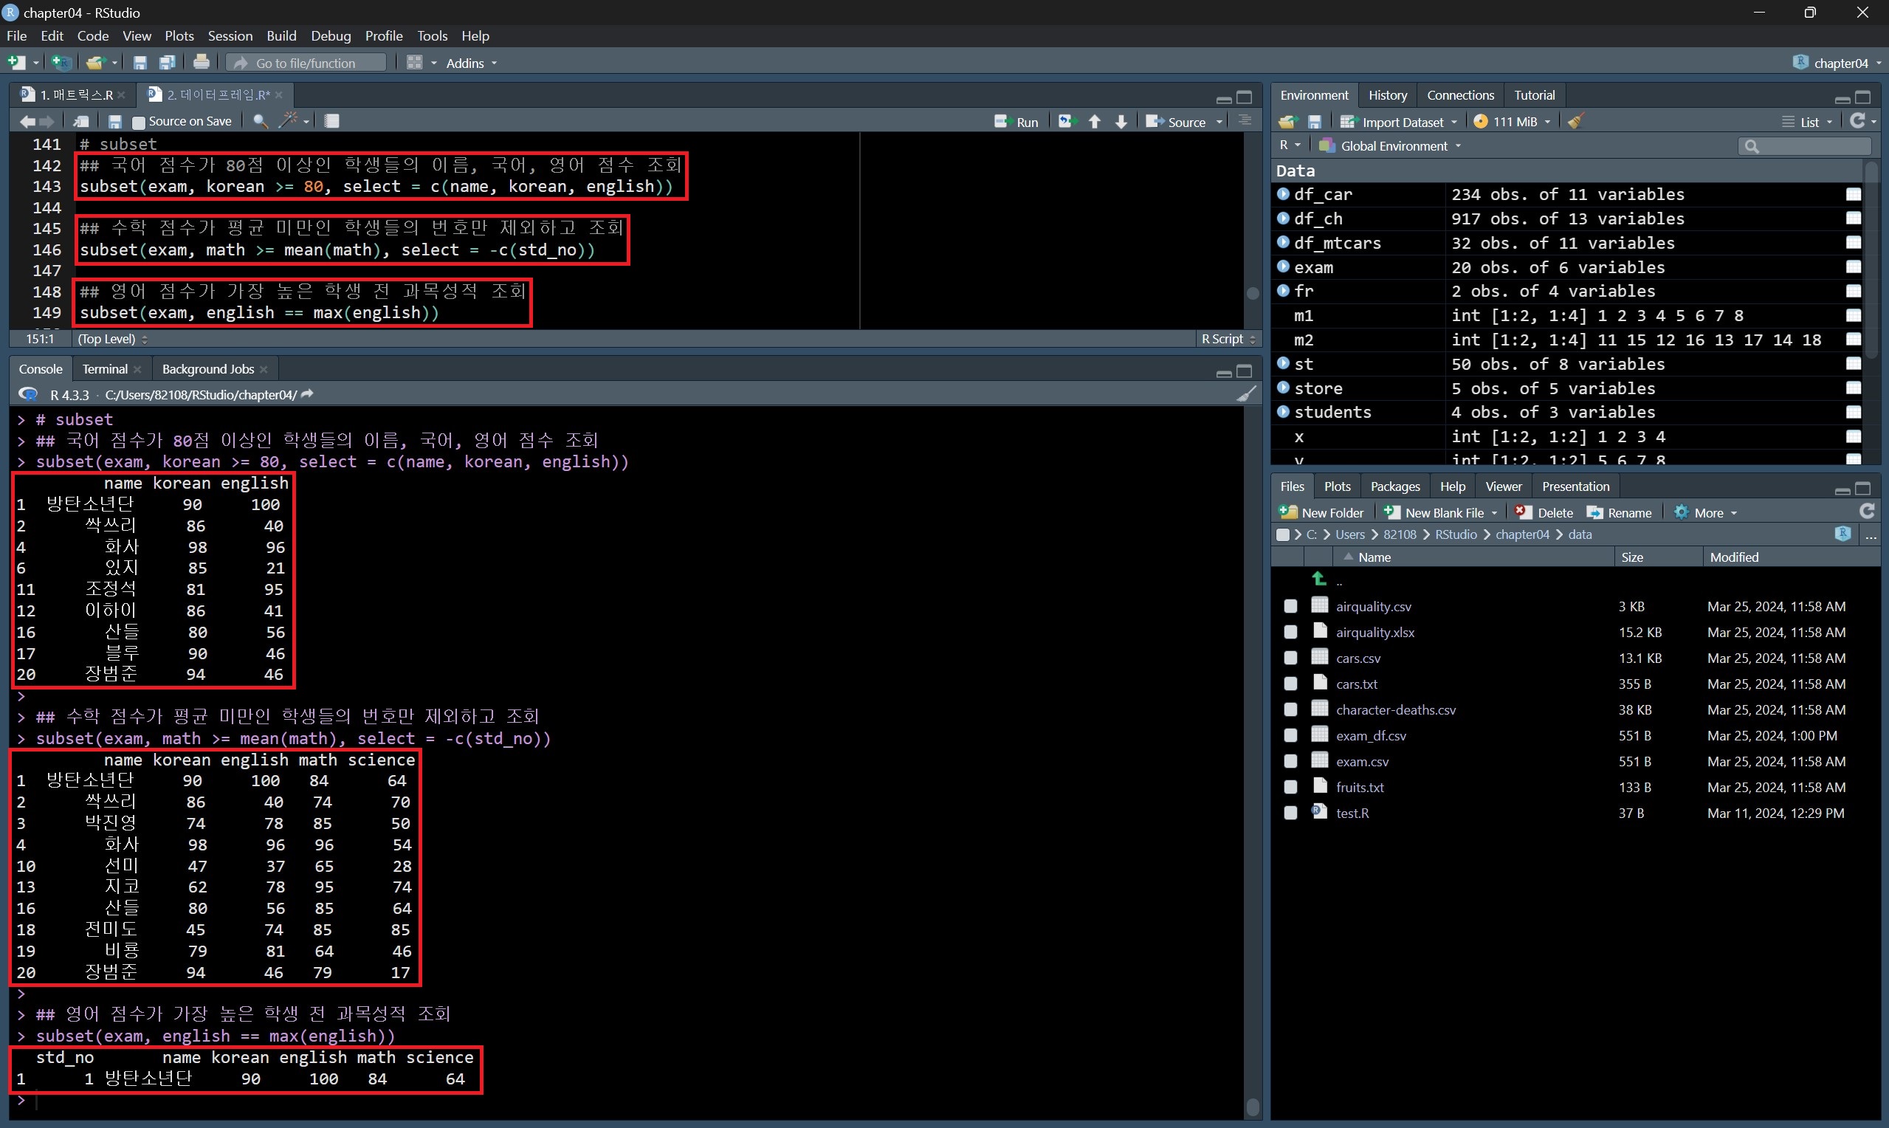Check the box next to exam.csv

(1290, 762)
